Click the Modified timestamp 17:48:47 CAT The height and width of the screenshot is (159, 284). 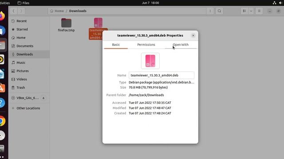(150, 108)
